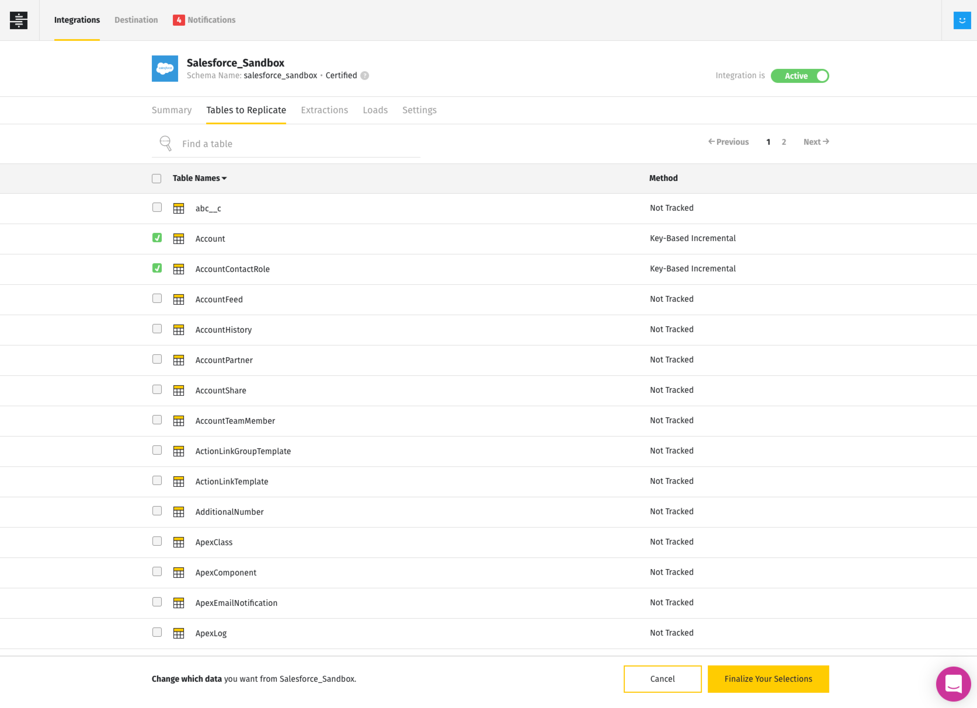Open the Account table name
This screenshot has width=977, height=708.
pyautogui.click(x=210, y=239)
